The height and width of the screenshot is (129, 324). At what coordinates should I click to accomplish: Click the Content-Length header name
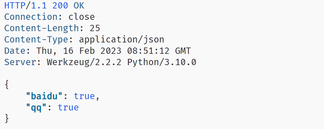point(41,28)
